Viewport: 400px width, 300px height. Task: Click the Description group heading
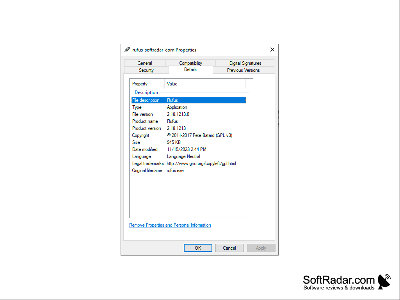(x=146, y=92)
